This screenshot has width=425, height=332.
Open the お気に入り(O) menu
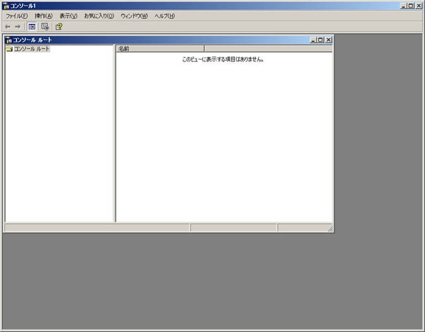click(x=99, y=16)
